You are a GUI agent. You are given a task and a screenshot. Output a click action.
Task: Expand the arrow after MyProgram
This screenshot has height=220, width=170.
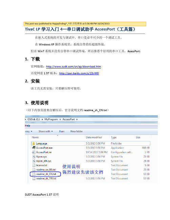click(60, 119)
